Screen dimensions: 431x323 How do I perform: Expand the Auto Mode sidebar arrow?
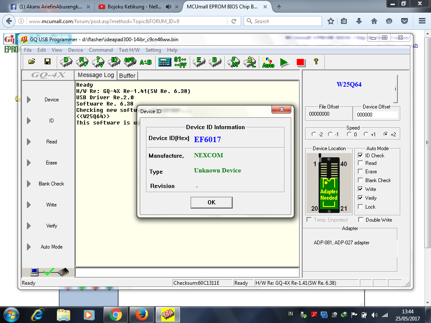(29, 247)
